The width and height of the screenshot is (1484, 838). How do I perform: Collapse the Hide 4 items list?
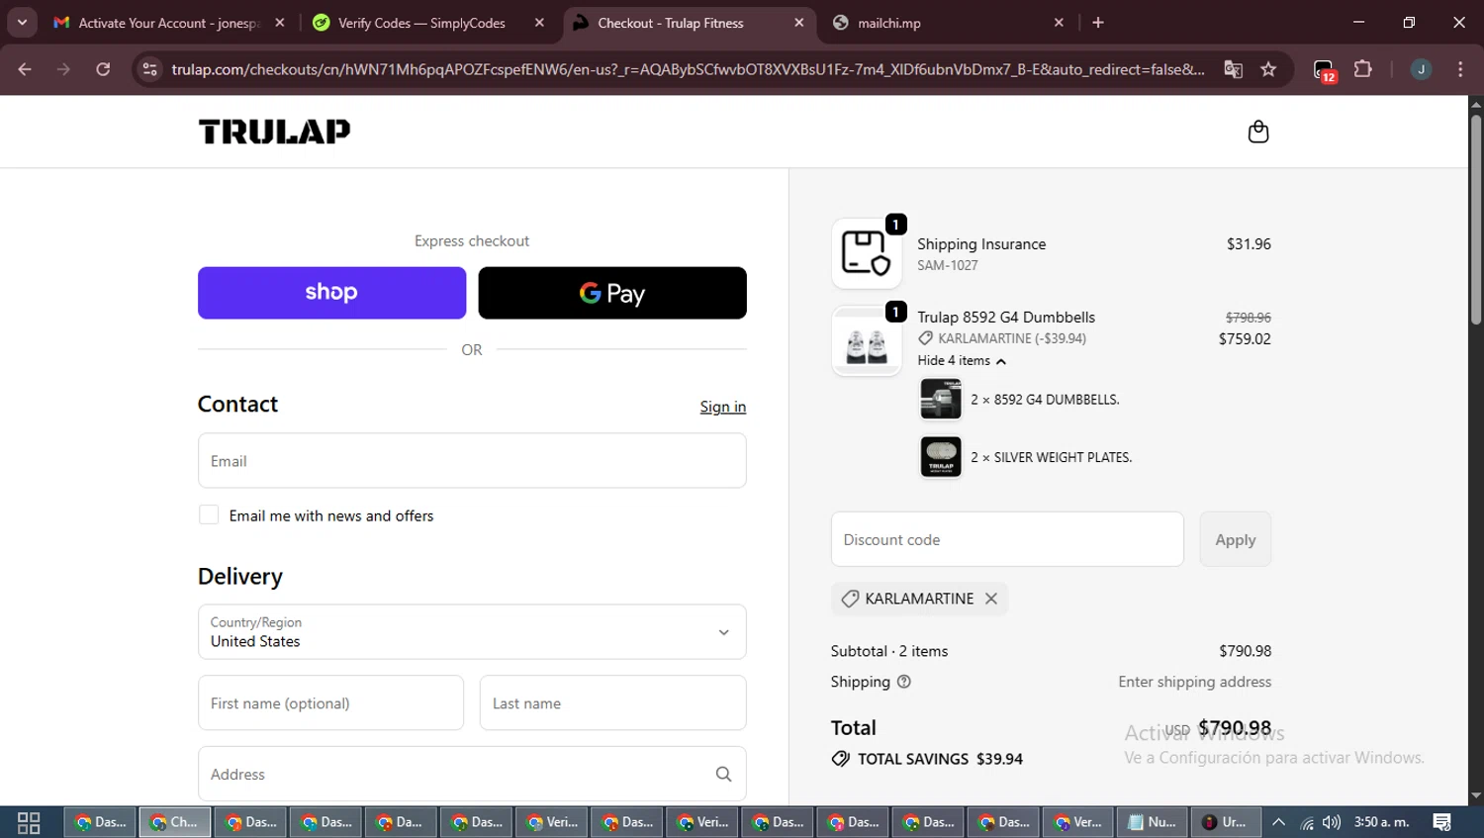961,361
